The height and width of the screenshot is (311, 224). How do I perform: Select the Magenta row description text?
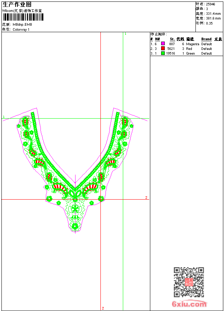(193, 44)
